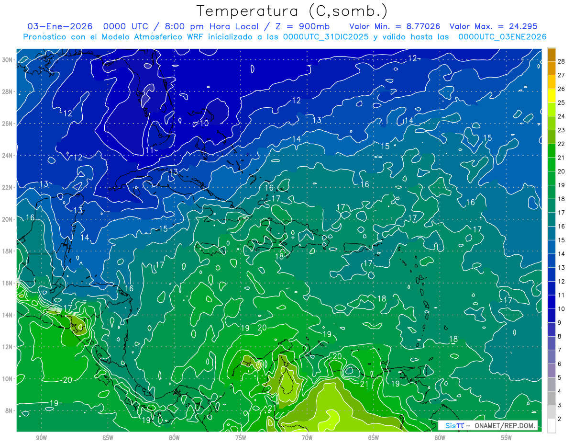Screen dimensions: 574x444
Task: Click the "65W" longitude axis label
Action: point(374,438)
